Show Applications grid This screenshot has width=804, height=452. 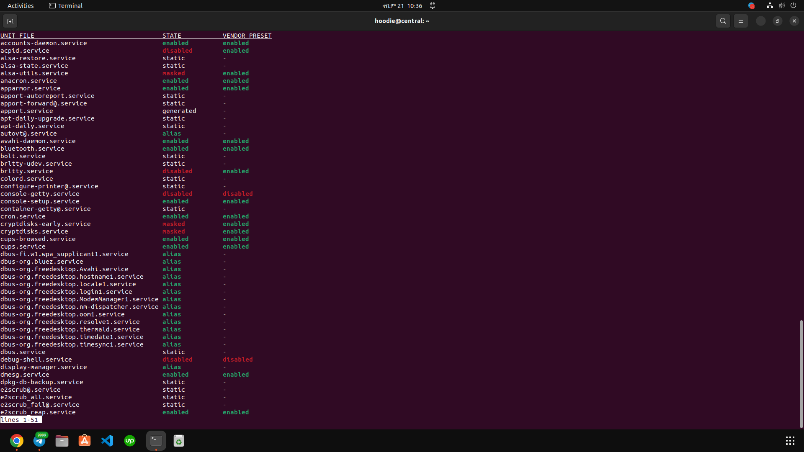[790, 441]
